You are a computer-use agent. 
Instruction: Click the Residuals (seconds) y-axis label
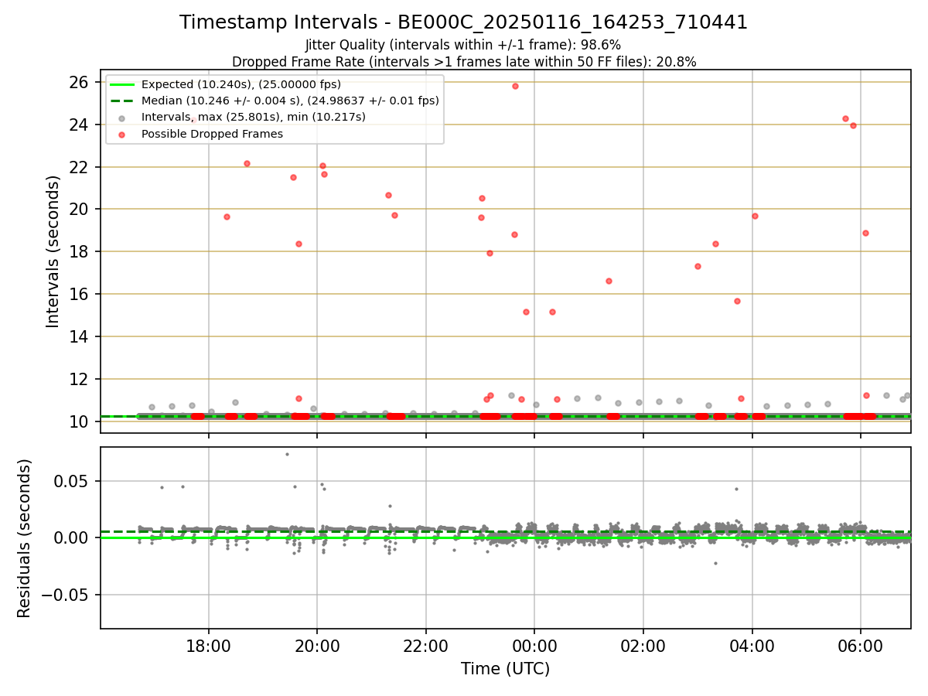point(25,538)
